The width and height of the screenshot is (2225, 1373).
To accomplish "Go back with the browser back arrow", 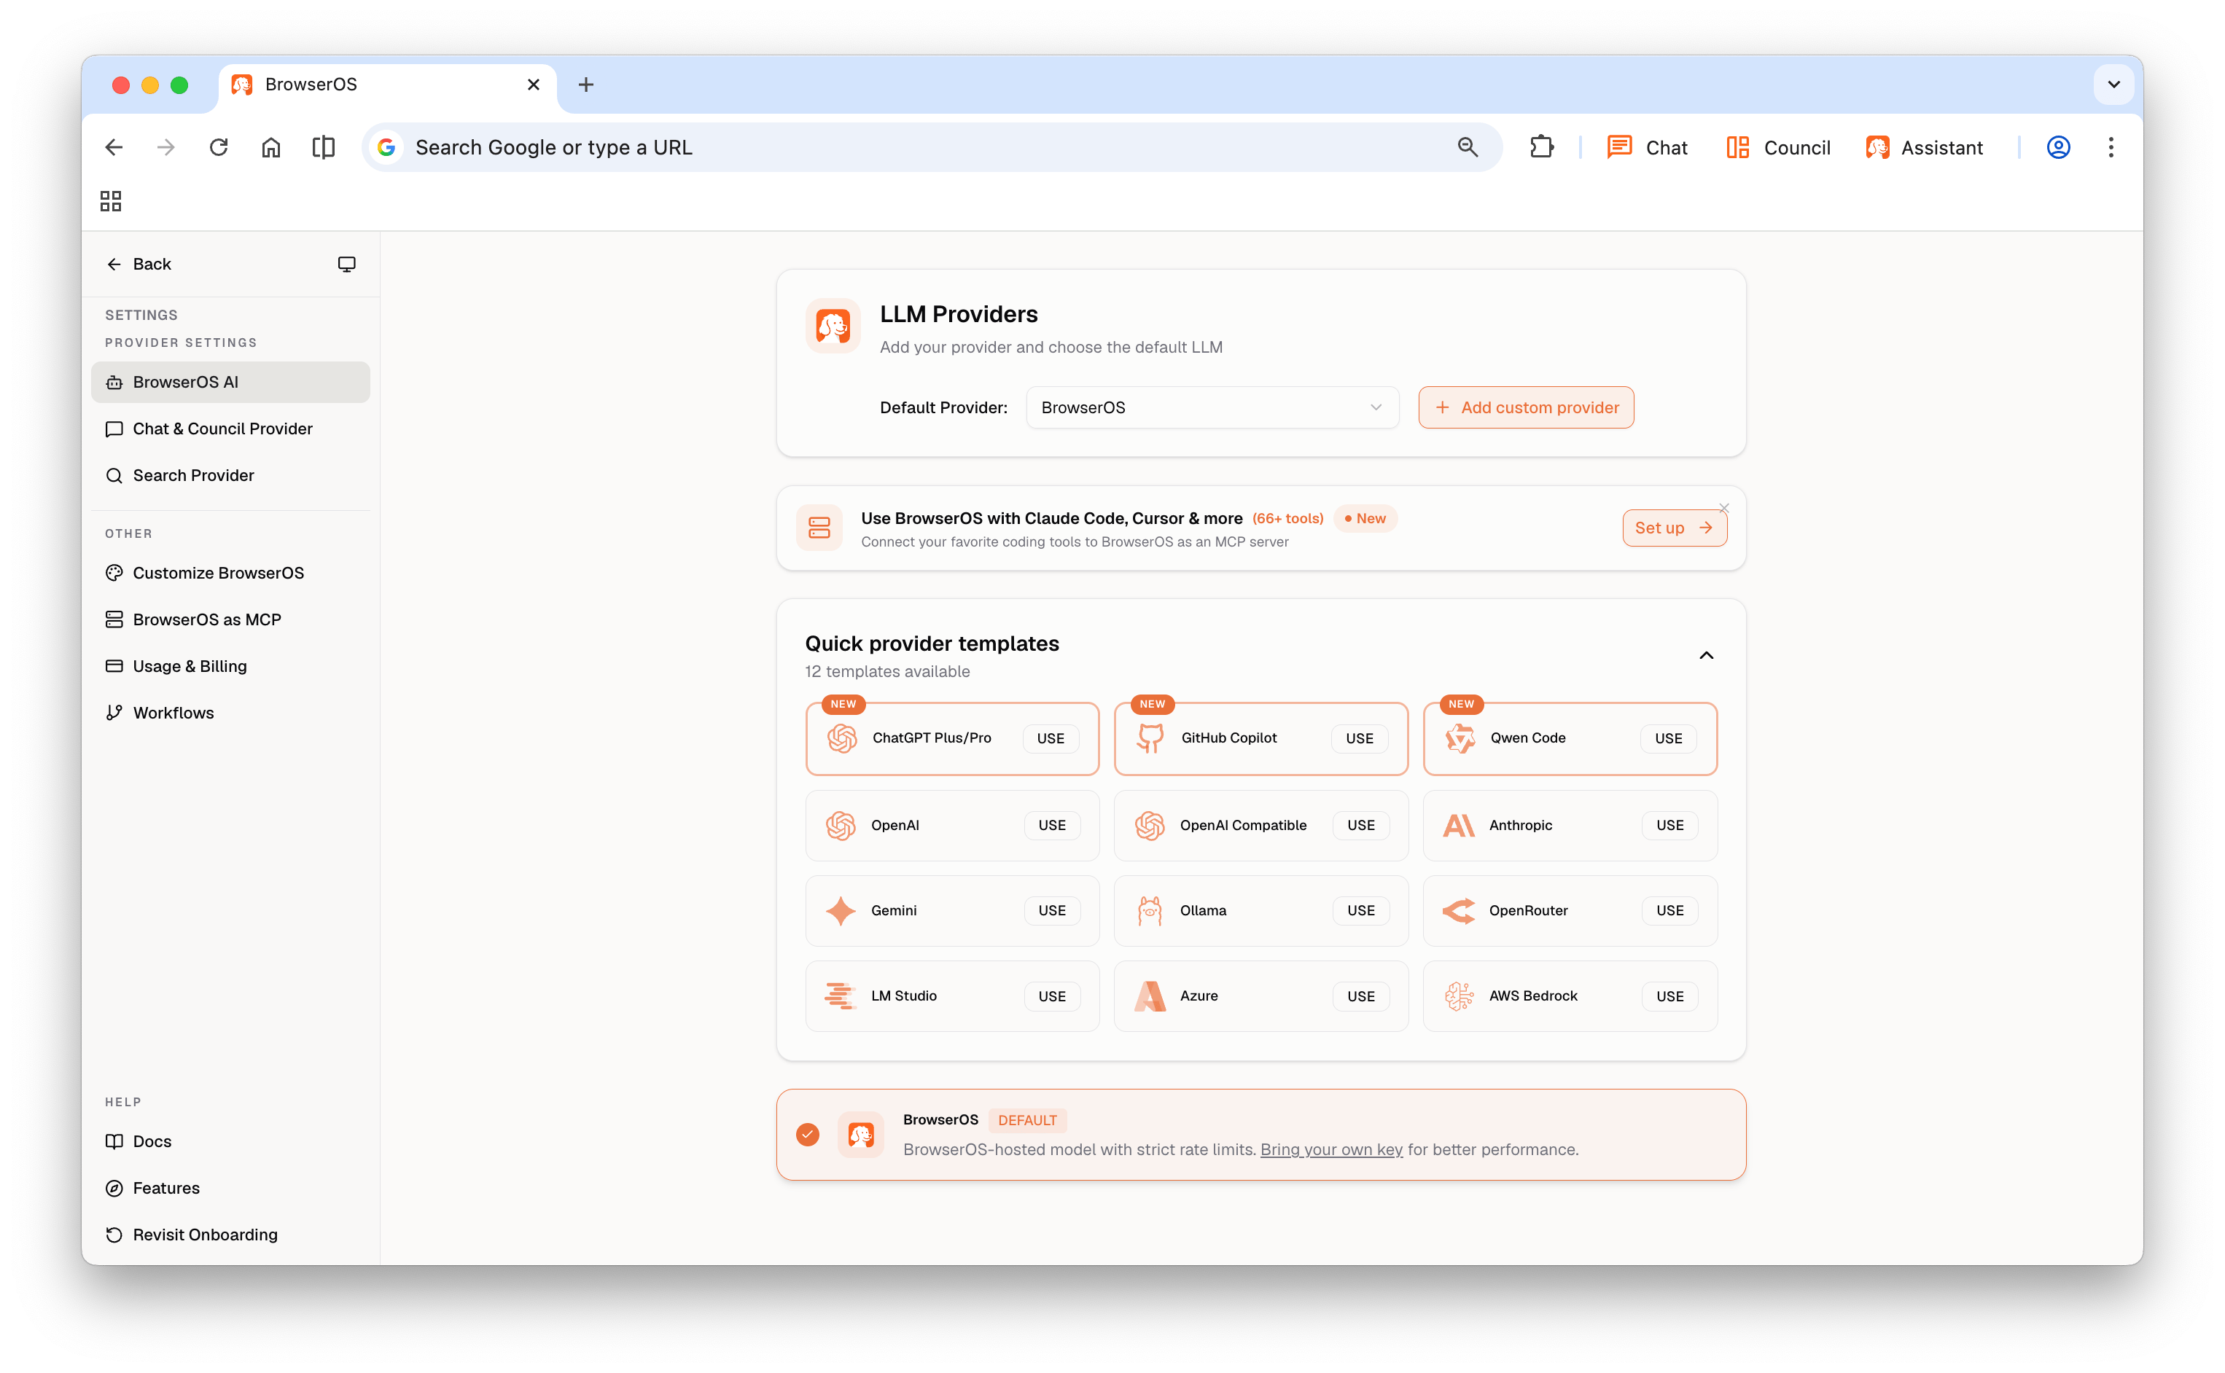I will point(114,147).
